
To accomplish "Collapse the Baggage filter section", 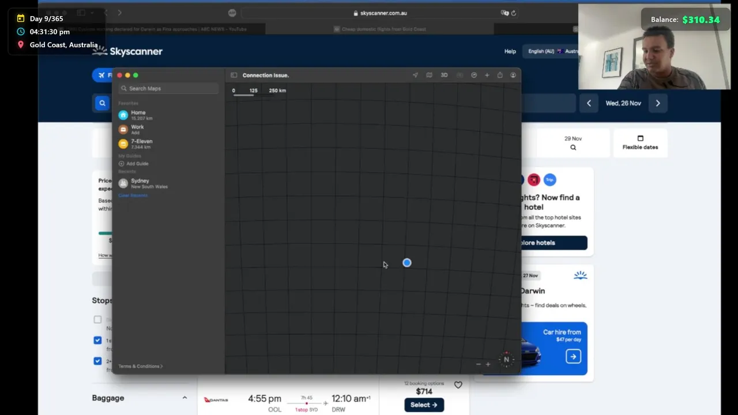I will (x=184, y=398).
